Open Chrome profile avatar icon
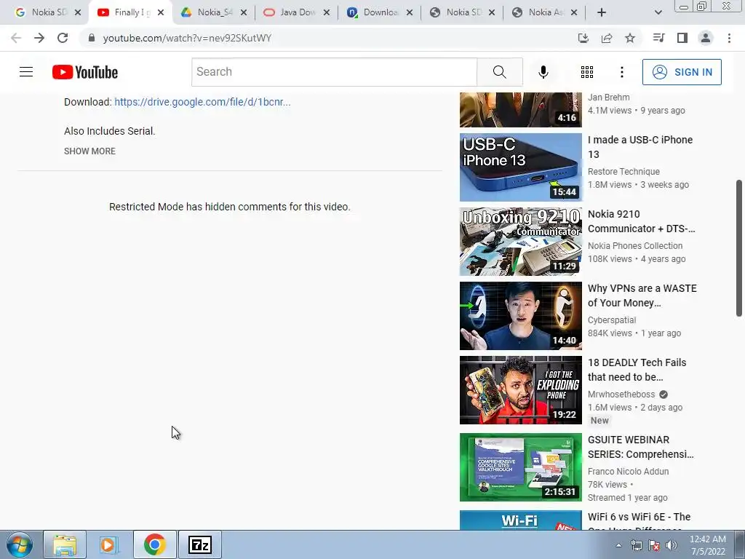The width and height of the screenshot is (745, 559). click(x=706, y=38)
